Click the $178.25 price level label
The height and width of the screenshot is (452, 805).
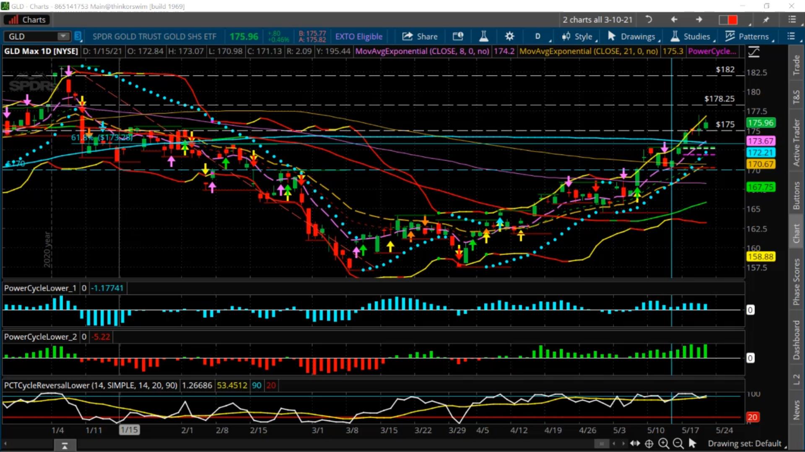coord(719,99)
